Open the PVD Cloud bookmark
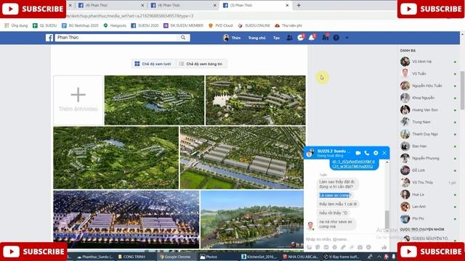The image size is (465, 261). click(x=221, y=26)
